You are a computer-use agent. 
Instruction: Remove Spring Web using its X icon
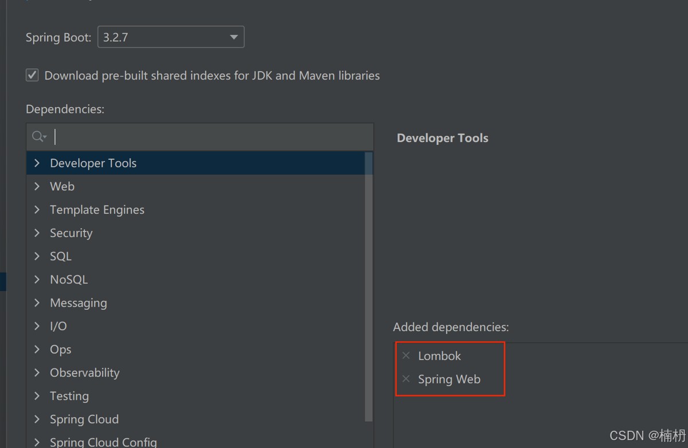click(406, 379)
